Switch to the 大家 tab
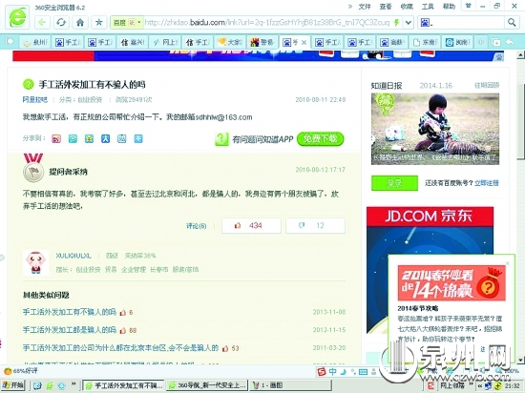The image size is (525, 393). pos(230,42)
